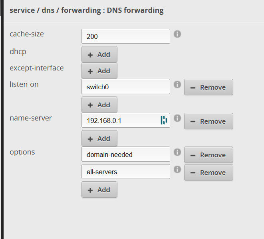Remove the all-servers option
This screenshot has height=239, width=264.
(x=208, y=173)
